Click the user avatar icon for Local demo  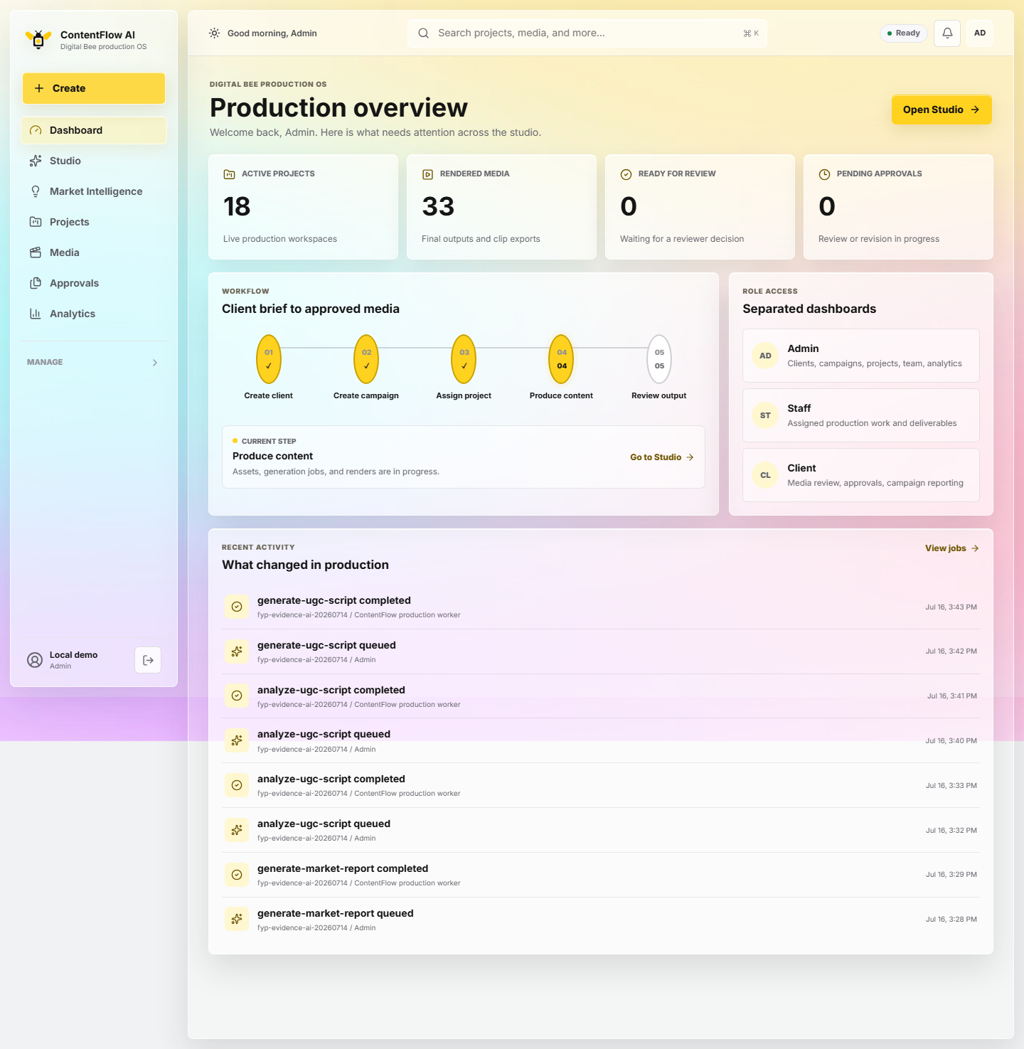pos(35,660)
